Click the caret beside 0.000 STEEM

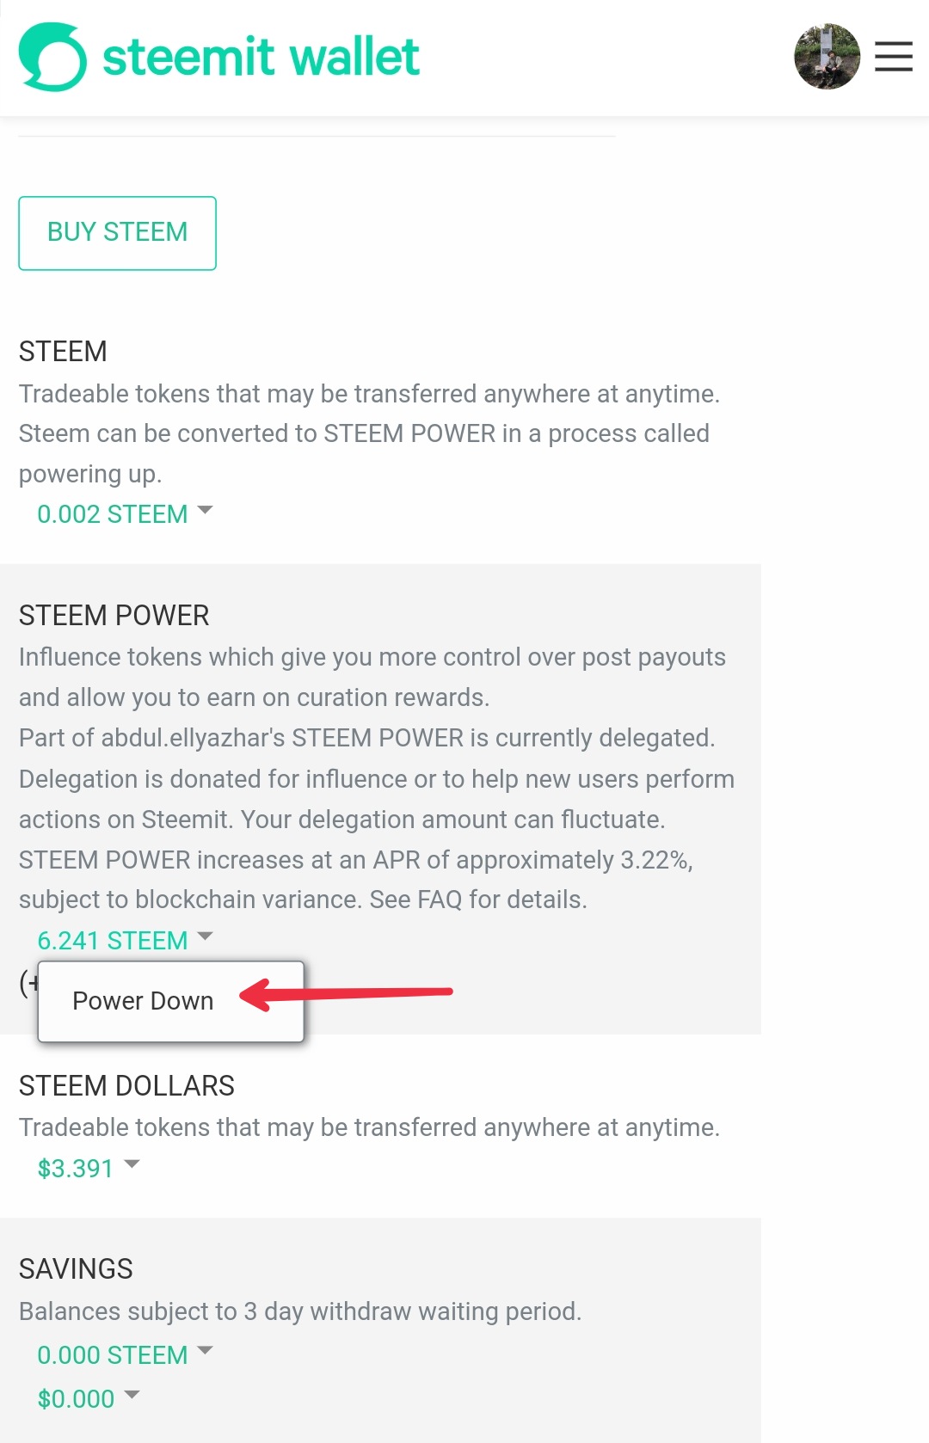(205, 1350)
